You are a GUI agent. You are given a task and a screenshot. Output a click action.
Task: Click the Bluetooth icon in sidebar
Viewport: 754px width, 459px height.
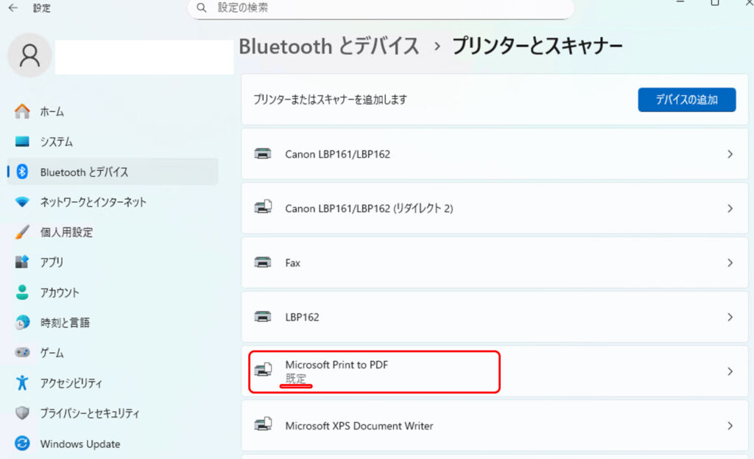pyautogui.click(x=22, y=172)
